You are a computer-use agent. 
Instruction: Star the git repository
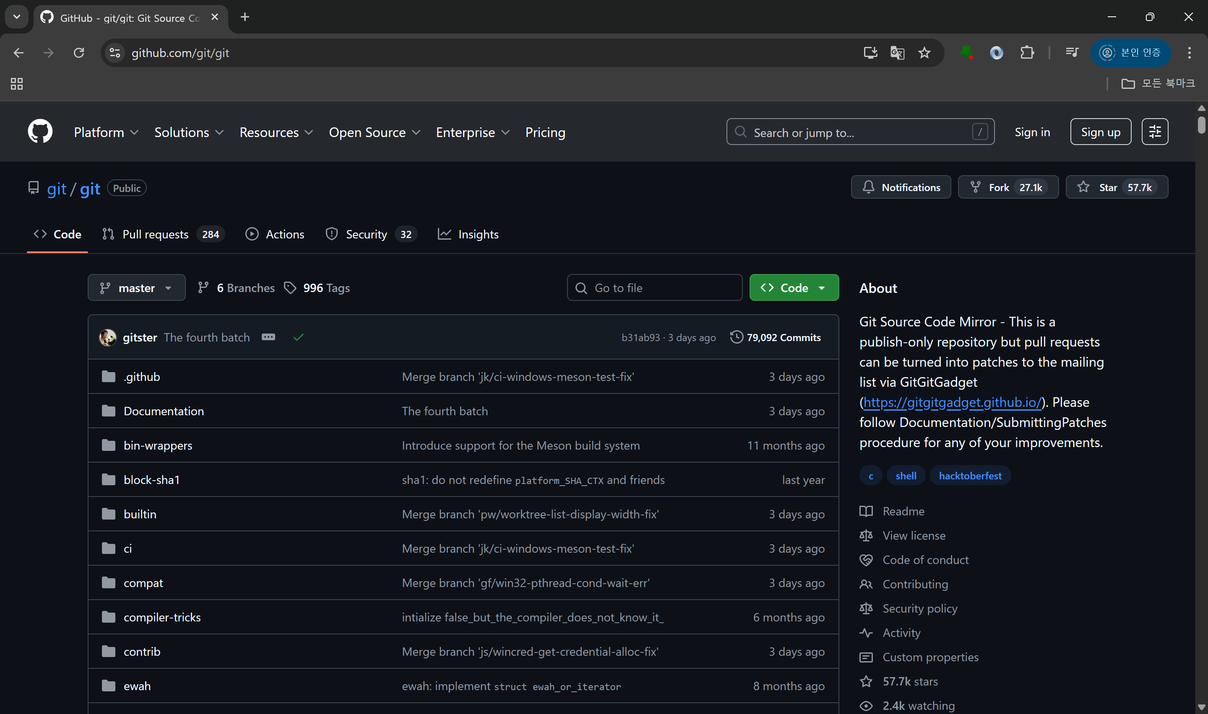click(x=1117, y=187)
